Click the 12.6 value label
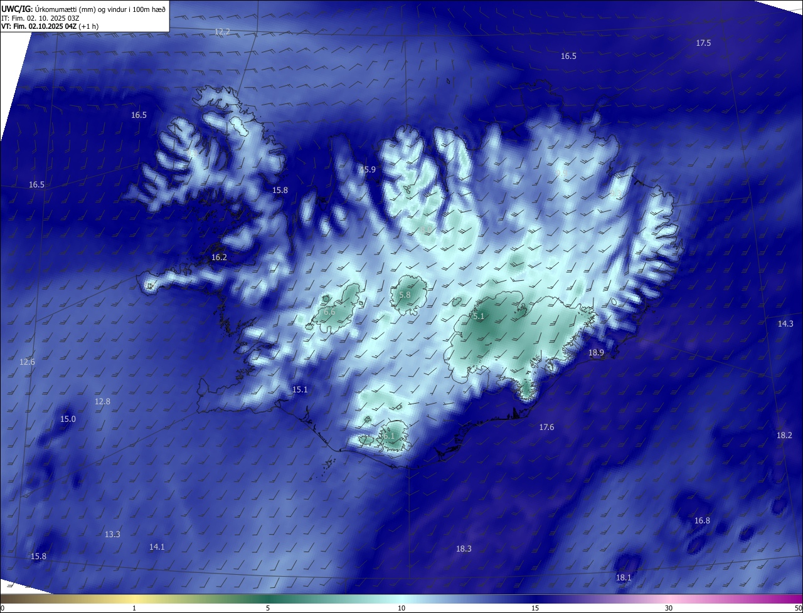Screen dimensions: 803x613 point(27,362)
